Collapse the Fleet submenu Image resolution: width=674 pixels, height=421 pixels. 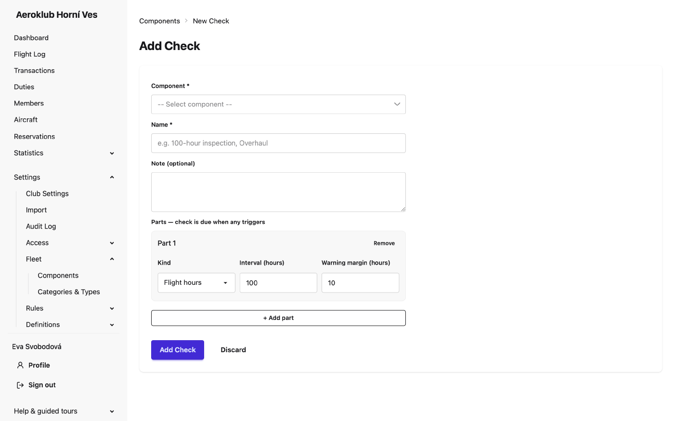[x=112, y=259]
